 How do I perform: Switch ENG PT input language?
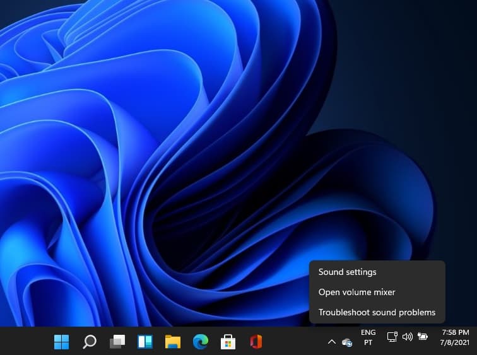pyautogui.click(x=368, y=338)
